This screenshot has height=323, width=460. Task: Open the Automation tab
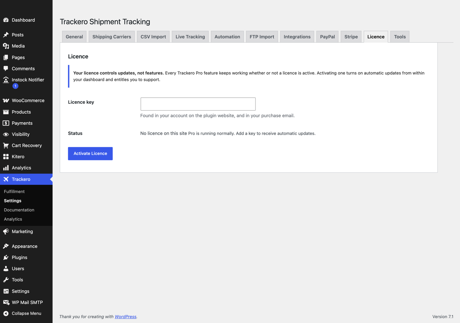tap(227, 37)
